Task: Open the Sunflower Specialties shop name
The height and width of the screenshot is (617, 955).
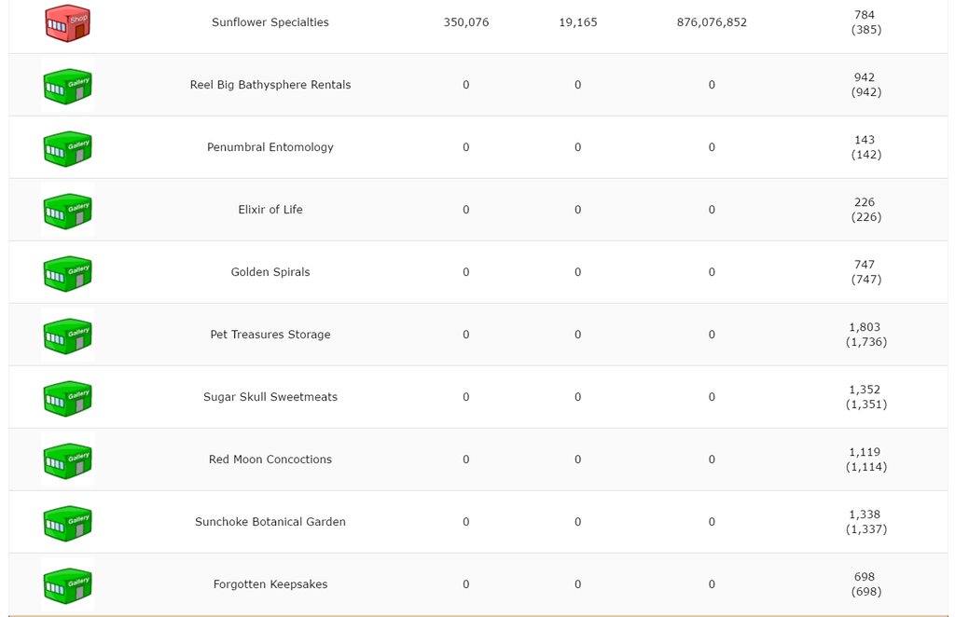Action: pos(270,22)
